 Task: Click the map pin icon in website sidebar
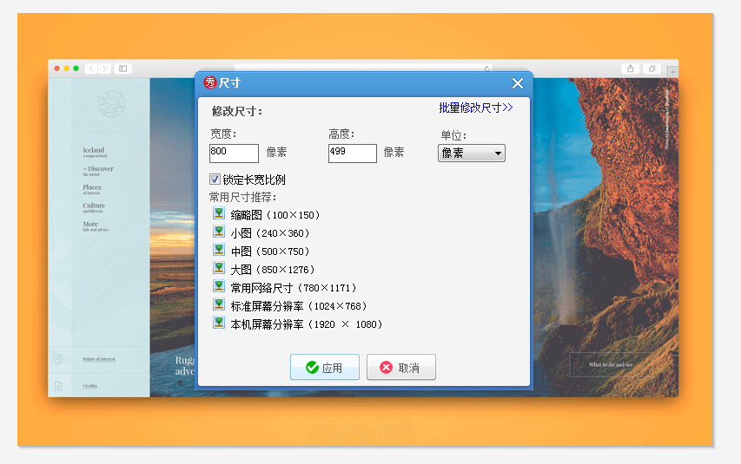click(58, 359)
